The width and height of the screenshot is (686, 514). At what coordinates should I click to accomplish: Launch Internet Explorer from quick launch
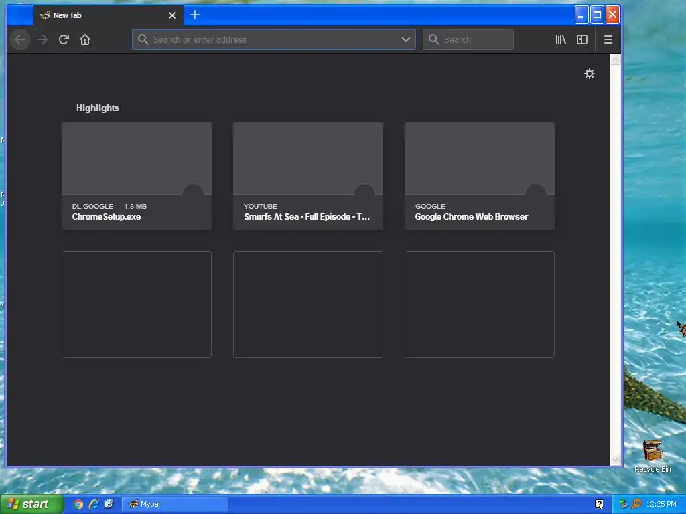[94, 504]
